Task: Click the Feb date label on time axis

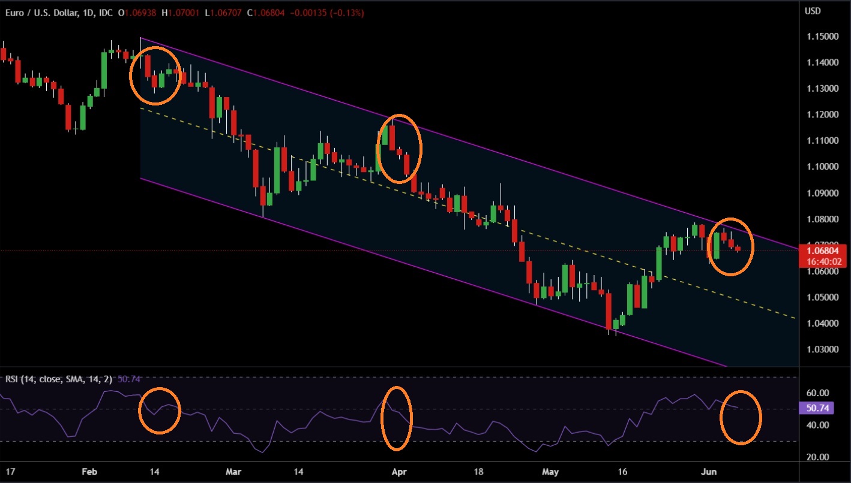Action: tap(88, 472)
